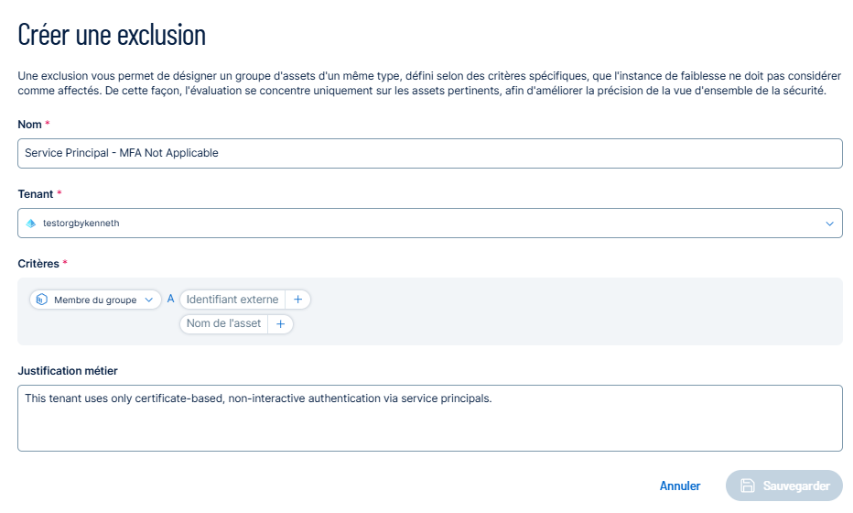
Task: Open the testorgbykenneth tenant selector
Action: (430, 224)
